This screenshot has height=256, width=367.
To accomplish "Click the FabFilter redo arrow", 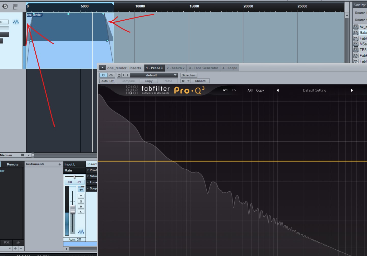I will point(234,90).
